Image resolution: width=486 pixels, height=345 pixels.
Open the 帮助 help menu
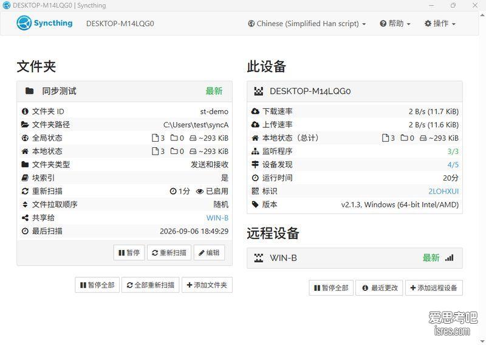click(x=395, y=24)
